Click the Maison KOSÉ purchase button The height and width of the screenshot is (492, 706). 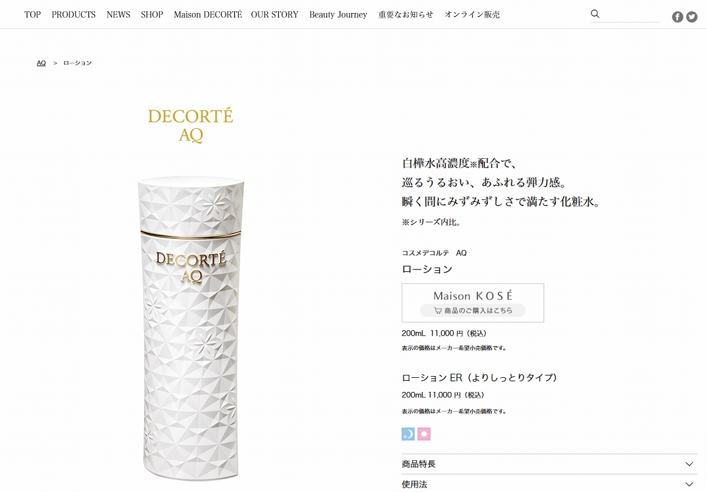pos(473,302)
